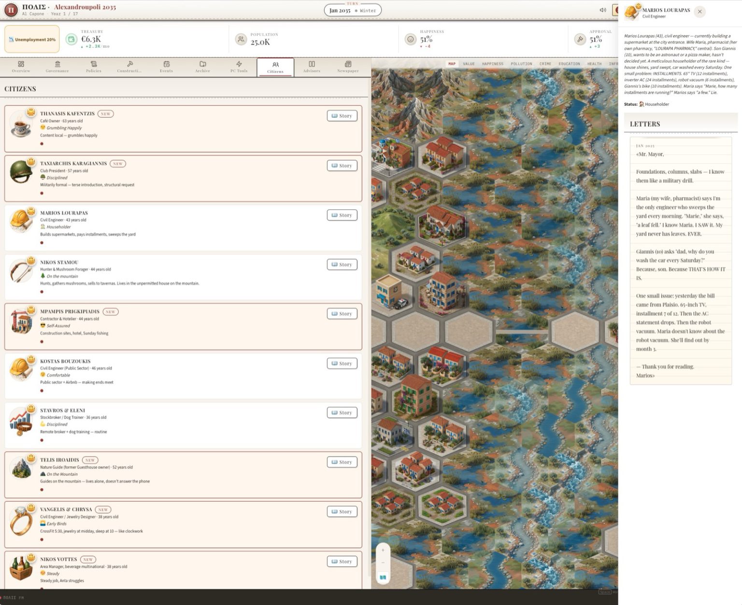Click the population people icon
The image size is (742, 605).
[x=241, y=40]
